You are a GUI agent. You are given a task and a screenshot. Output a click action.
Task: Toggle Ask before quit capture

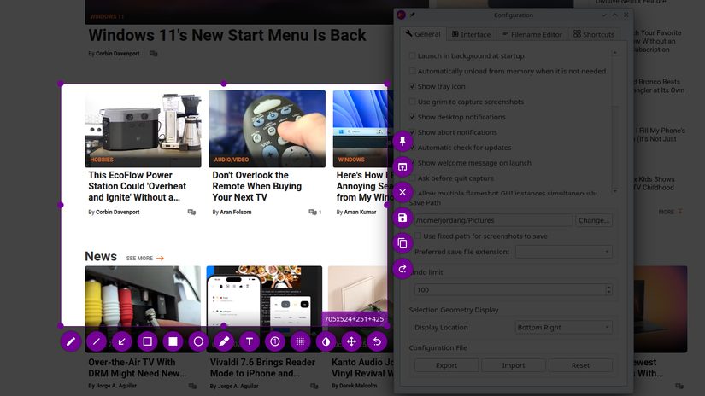pyautogui.click(x=412, y=178)
